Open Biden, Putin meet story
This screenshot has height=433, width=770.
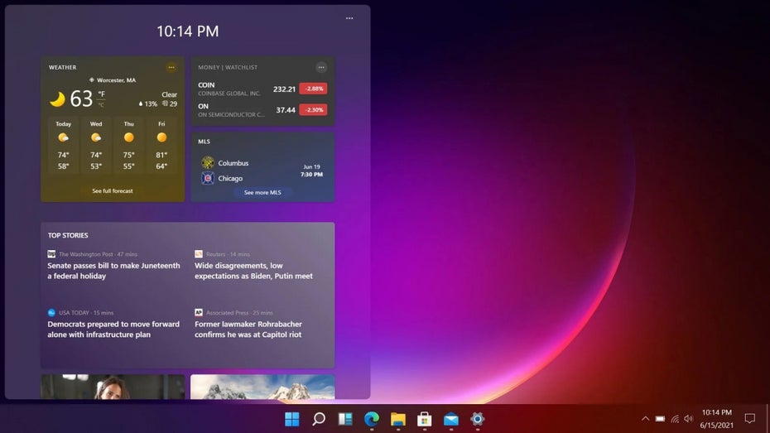pos(253,271)
